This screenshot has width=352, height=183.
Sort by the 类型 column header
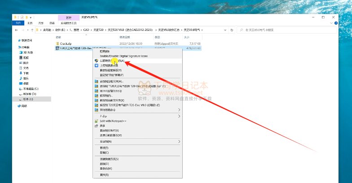(x=157, y=37)
